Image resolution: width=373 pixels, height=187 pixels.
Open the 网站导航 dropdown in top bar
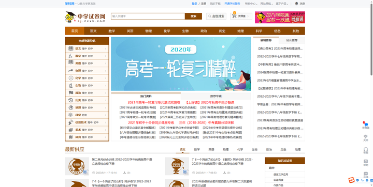pyautogui.click(x=267, y=4)
